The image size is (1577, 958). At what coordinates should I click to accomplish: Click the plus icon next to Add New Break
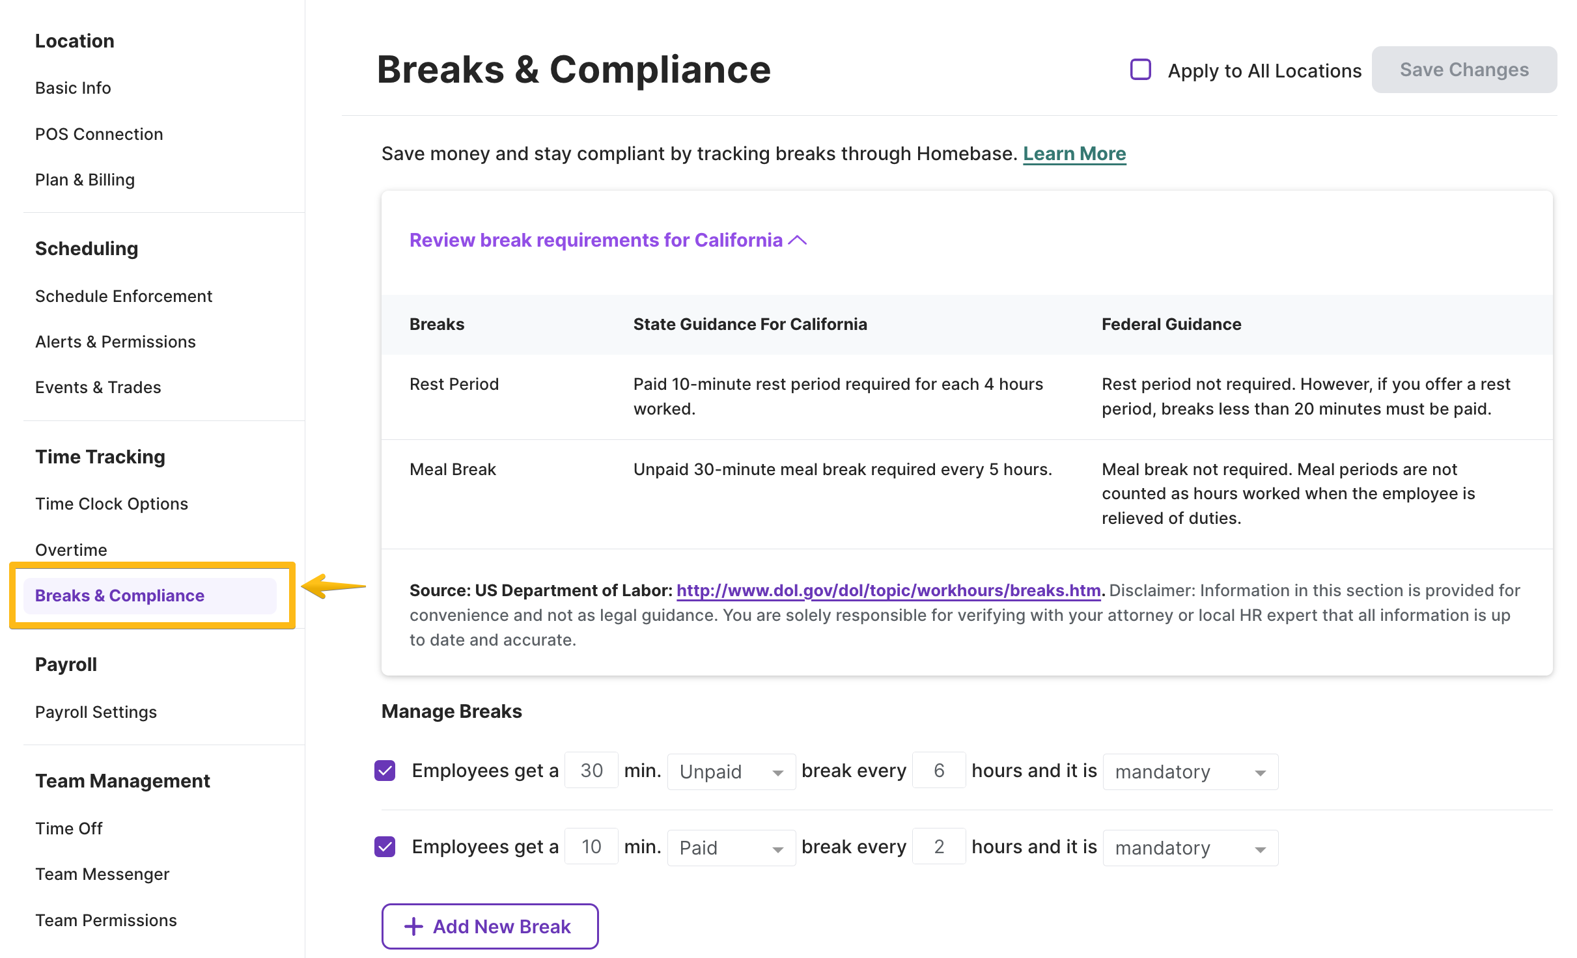413,926
